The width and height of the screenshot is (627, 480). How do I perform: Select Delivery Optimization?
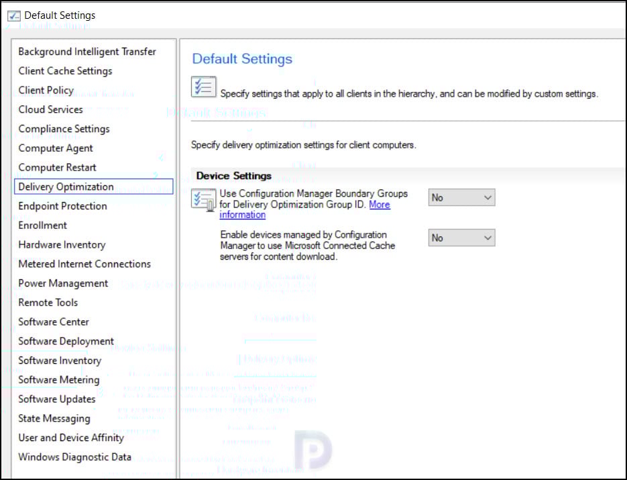point(94,187)
